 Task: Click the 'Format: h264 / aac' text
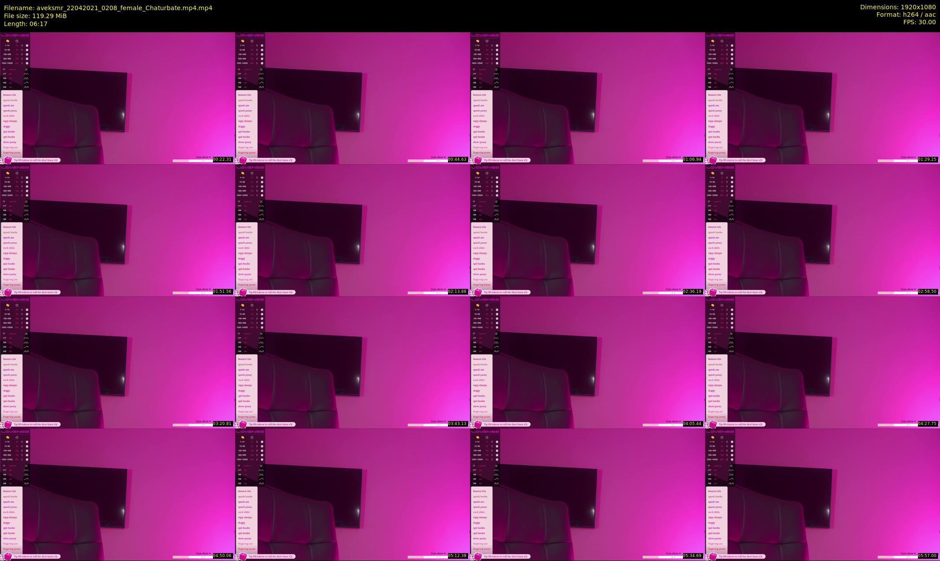point(906,15)
